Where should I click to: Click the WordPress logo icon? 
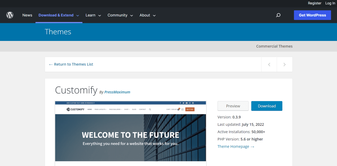[10, 15]
